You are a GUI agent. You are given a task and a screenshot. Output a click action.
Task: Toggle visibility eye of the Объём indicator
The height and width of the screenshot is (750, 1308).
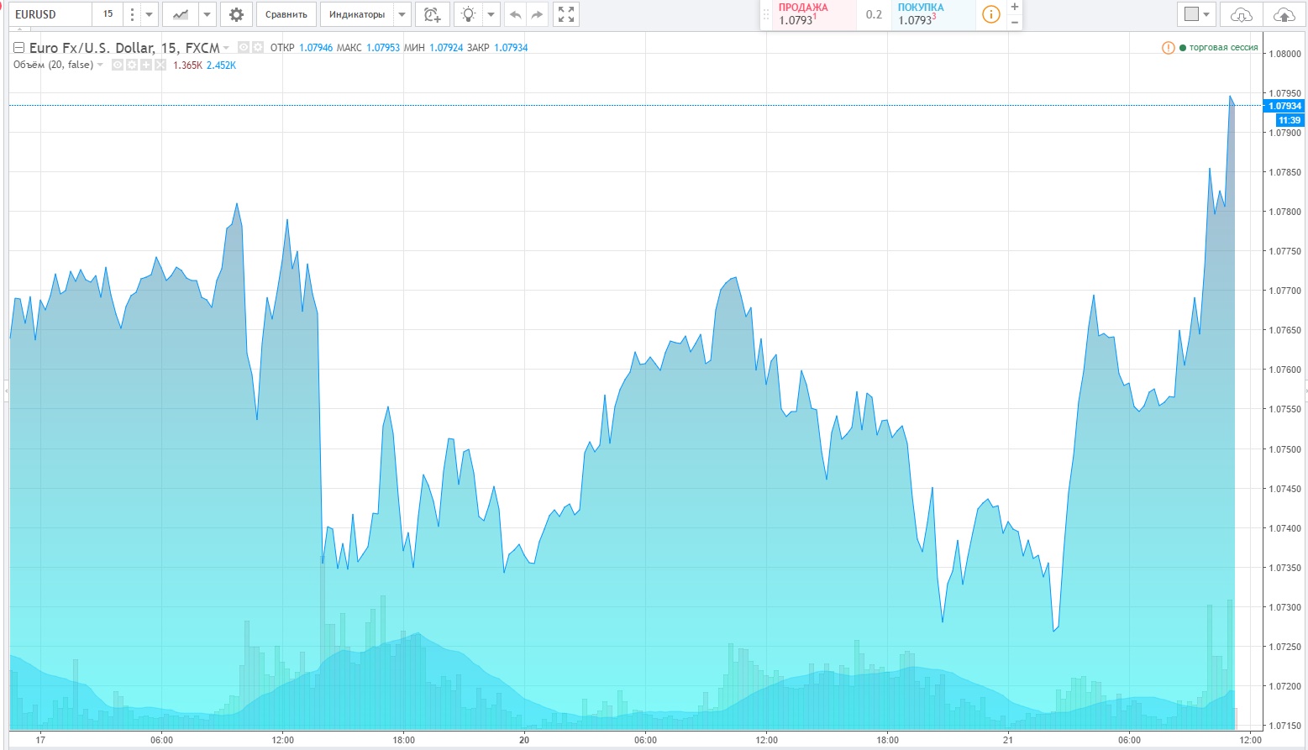[118, 65]
